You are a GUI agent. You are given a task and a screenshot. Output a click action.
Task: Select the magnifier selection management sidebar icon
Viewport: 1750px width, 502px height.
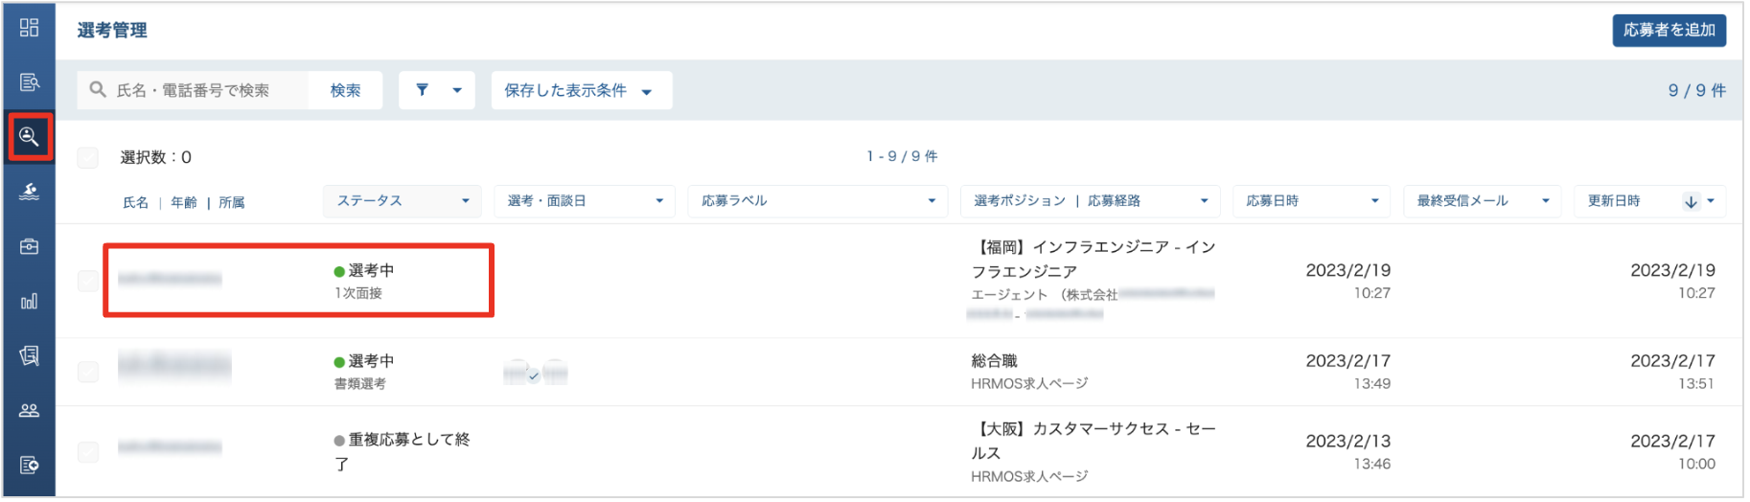click(29, 137)
